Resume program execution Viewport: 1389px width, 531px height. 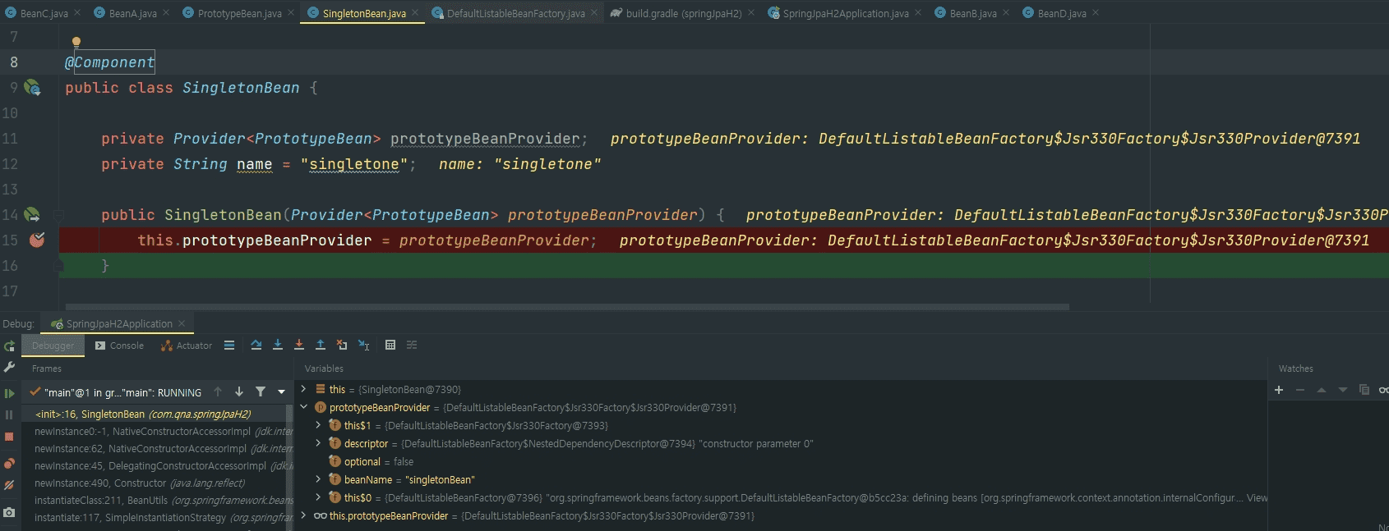tap(9, 393)
